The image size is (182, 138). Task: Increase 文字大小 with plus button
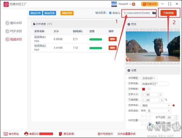pos(160,95)
